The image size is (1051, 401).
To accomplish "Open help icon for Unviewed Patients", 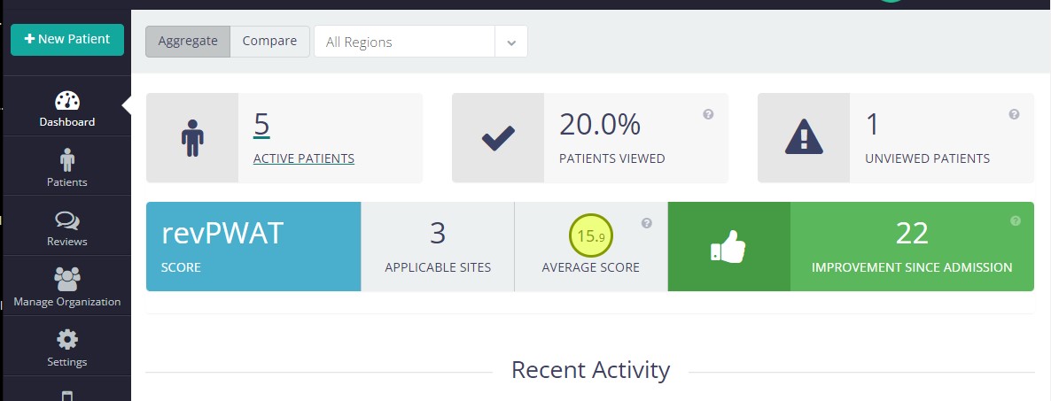I will tap(1014, 114).
